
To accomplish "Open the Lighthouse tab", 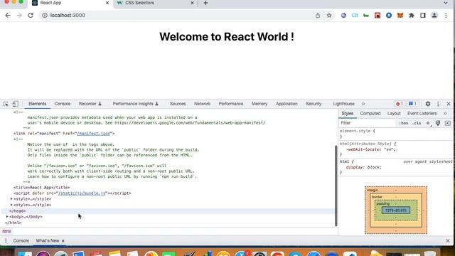I will 343,104.
